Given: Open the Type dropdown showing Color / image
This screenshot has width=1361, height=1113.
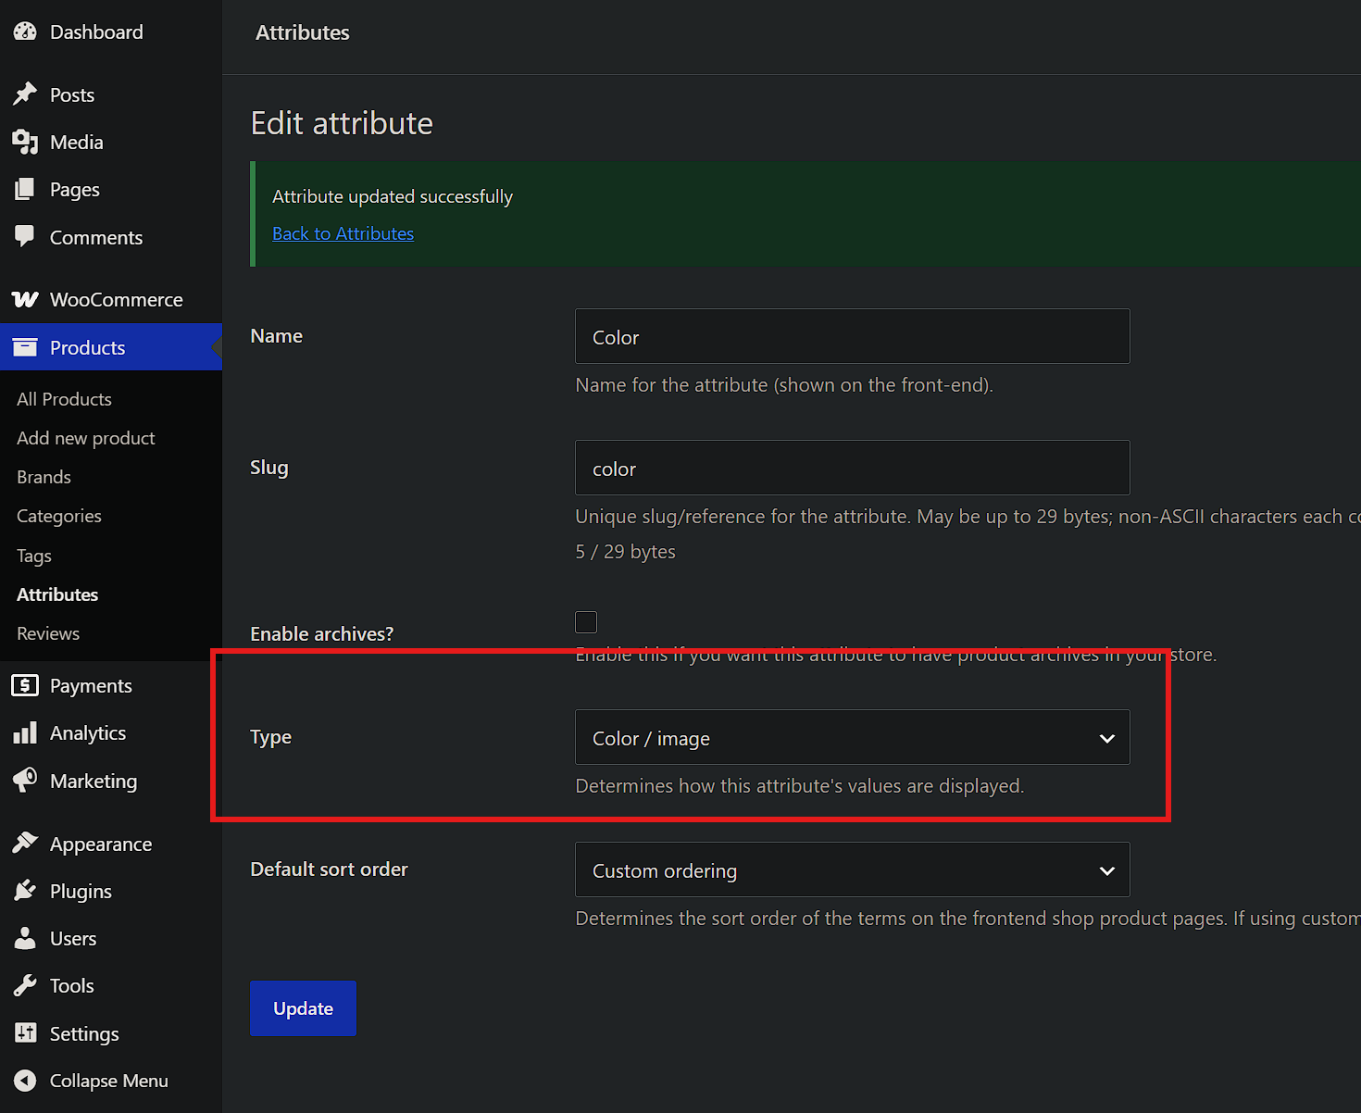Looking at the screenshot, I should (852, 737).
